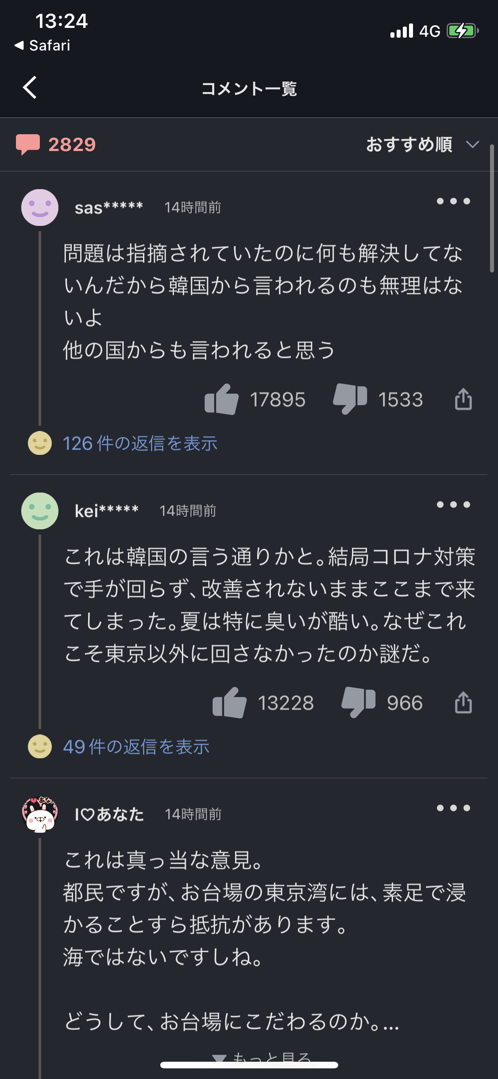Share the sas****** comment
Viewport: 498px width, 1079px height.
point(463,399)
